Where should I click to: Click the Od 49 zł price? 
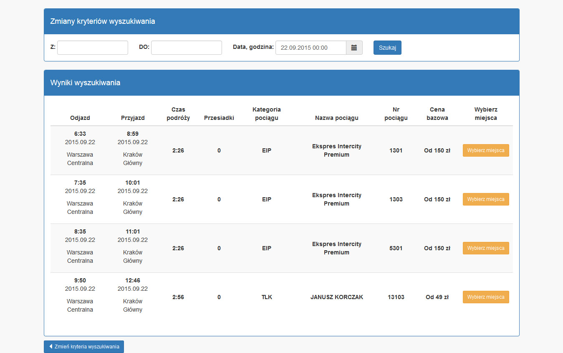[437, 297]
